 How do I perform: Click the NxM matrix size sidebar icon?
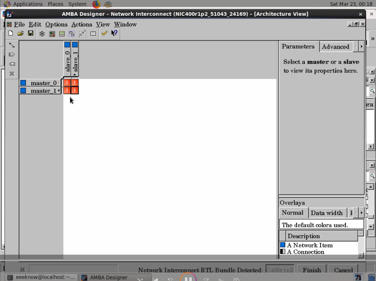point(12,45)
